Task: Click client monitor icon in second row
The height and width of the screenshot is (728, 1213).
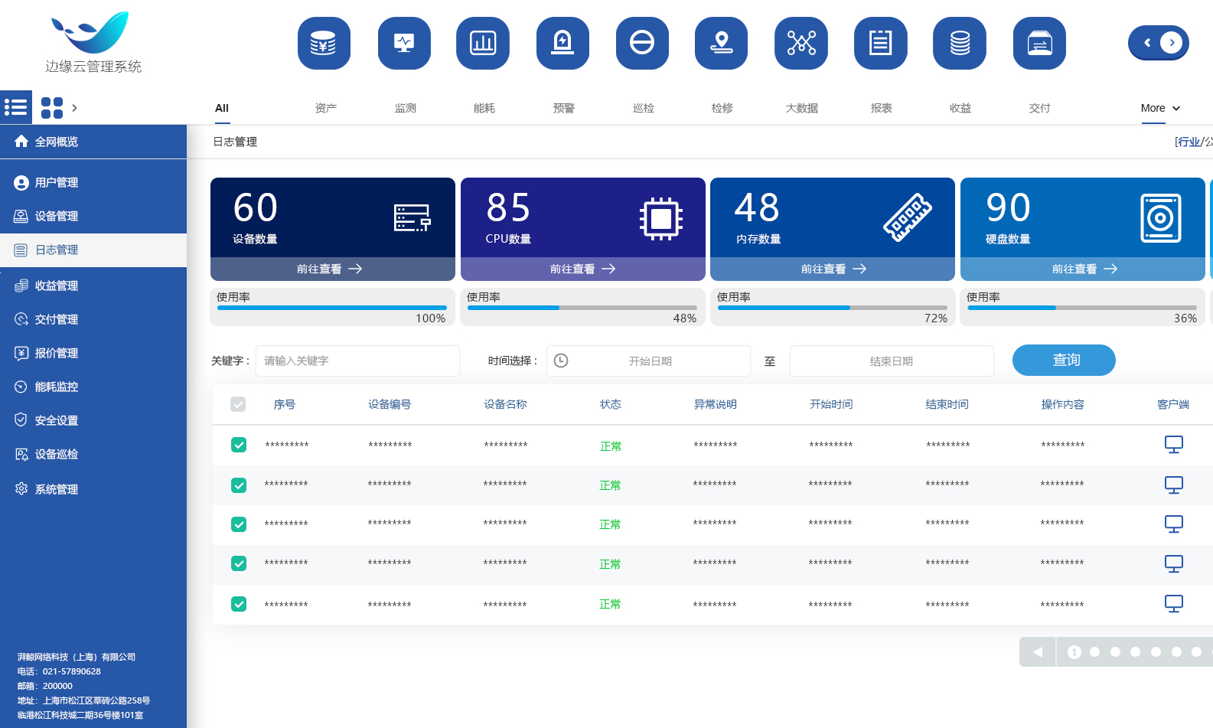Action: coord(1173,485)
